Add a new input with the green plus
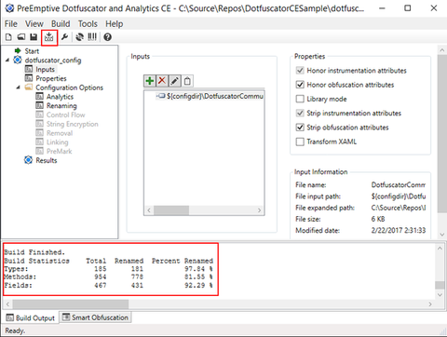Screen dimensions: 447x337 pyautogui.click(x=150, y=81)
